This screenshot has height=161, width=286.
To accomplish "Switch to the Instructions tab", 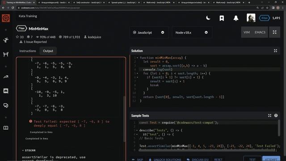I will coord(28,51).
